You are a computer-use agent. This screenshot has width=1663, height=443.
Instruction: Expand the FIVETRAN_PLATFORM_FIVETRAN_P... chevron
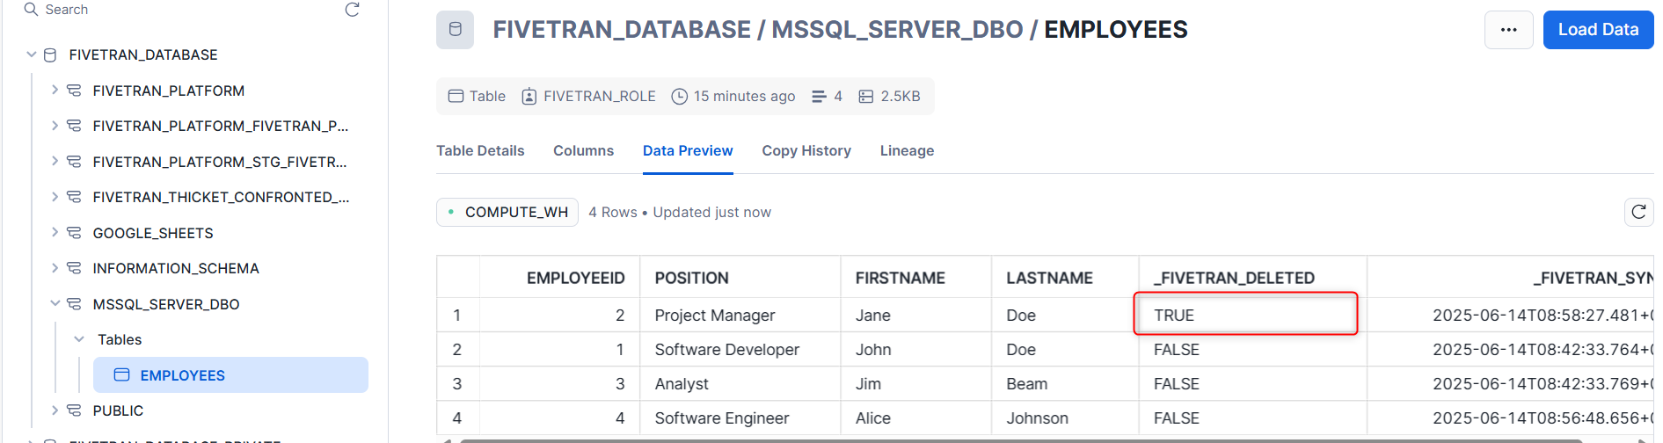[55, 126]
